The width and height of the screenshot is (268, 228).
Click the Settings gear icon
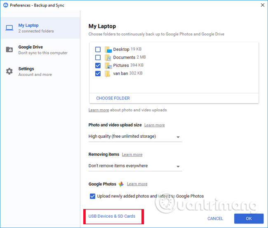coord(9,71)
